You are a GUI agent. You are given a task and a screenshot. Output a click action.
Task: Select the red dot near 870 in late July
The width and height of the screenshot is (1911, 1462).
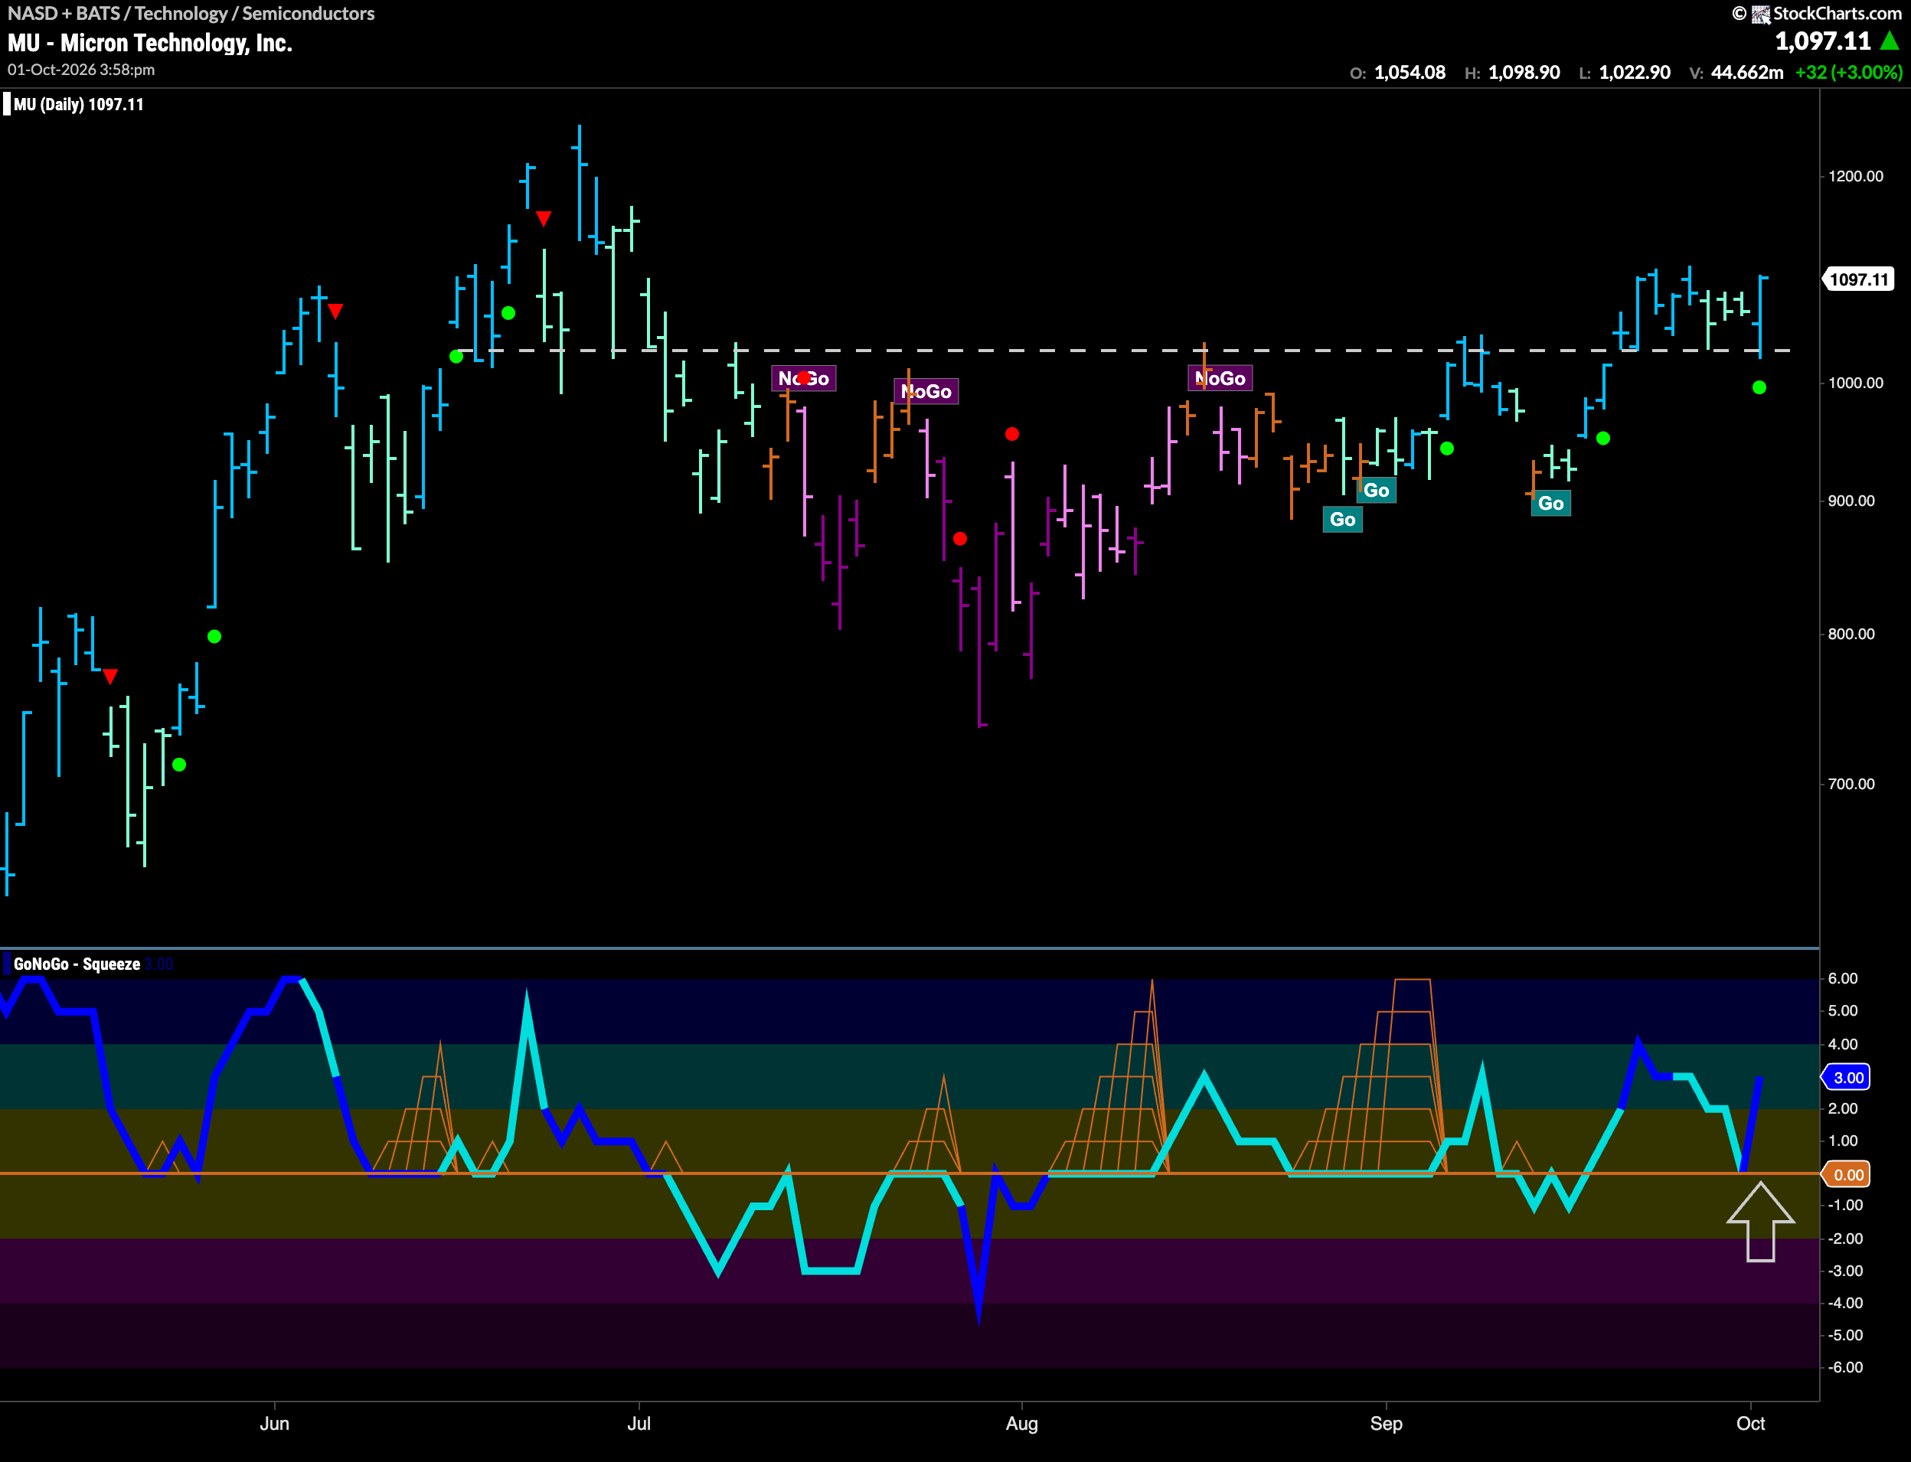pos(959,539)
